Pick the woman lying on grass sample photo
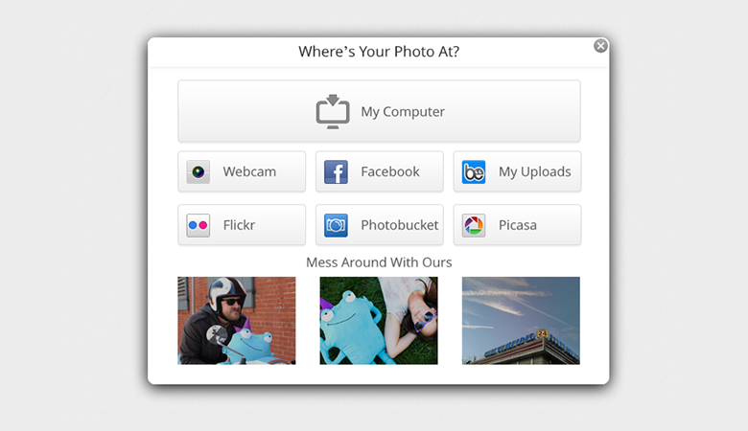This screenshot has width=748, height=431. coord(379,321)
